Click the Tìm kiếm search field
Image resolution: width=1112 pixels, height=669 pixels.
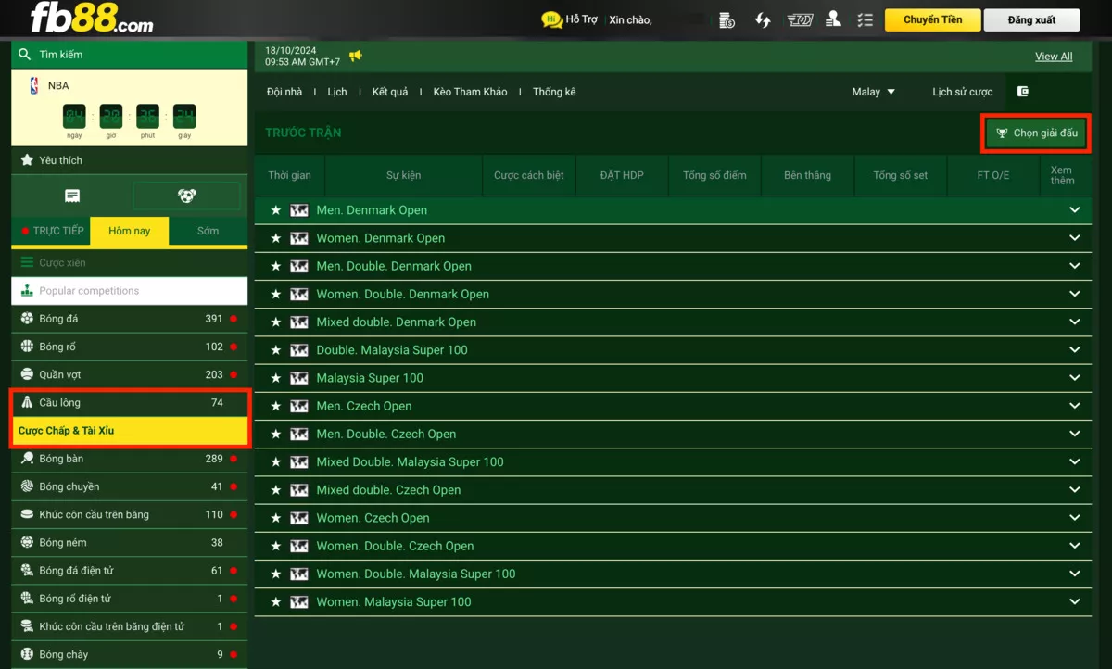point(130,55)
